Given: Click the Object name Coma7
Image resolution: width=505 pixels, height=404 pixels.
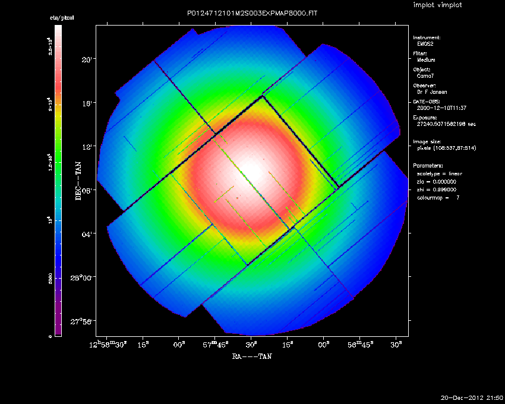Looking at the screenshot, I should [425, 76].
